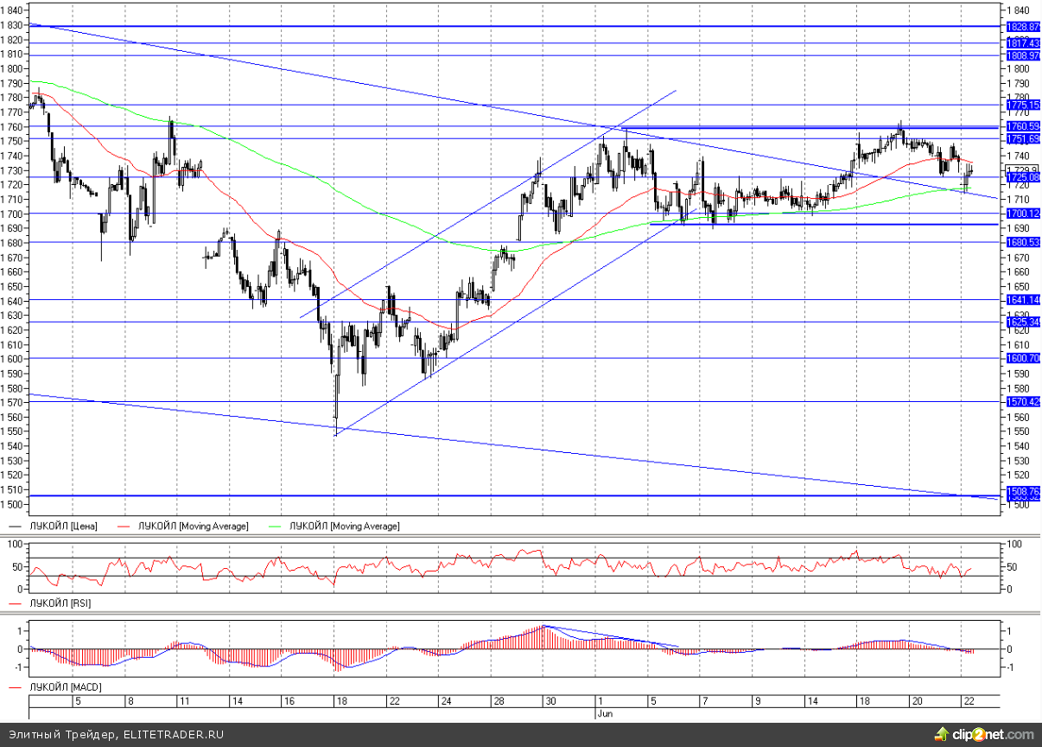Select the 1641.14 price level tag
1042x747 pixels.
point(1022,299)
